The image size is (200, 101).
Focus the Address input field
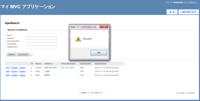click(42, 38)
